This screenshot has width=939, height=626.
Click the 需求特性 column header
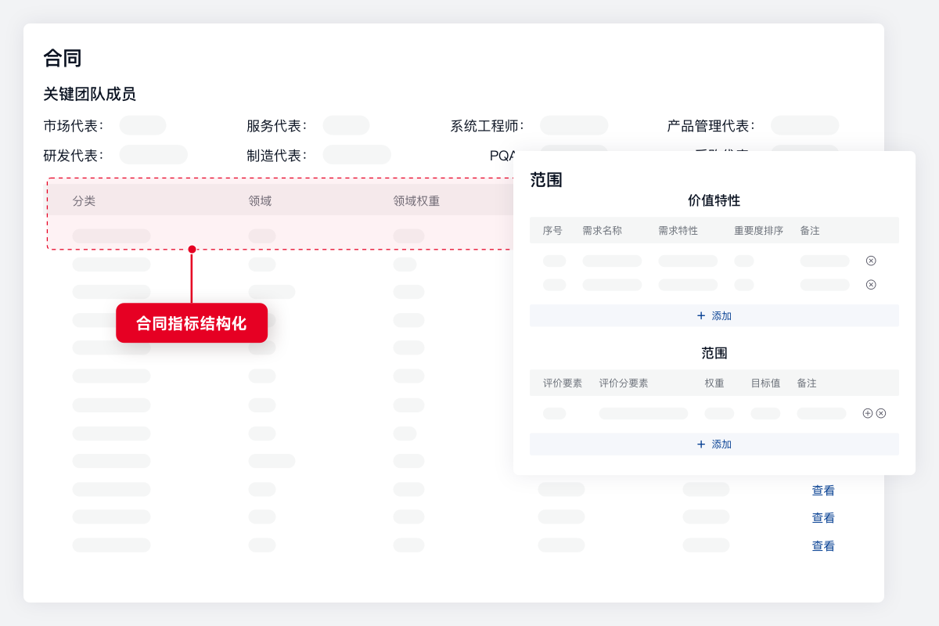678,231
